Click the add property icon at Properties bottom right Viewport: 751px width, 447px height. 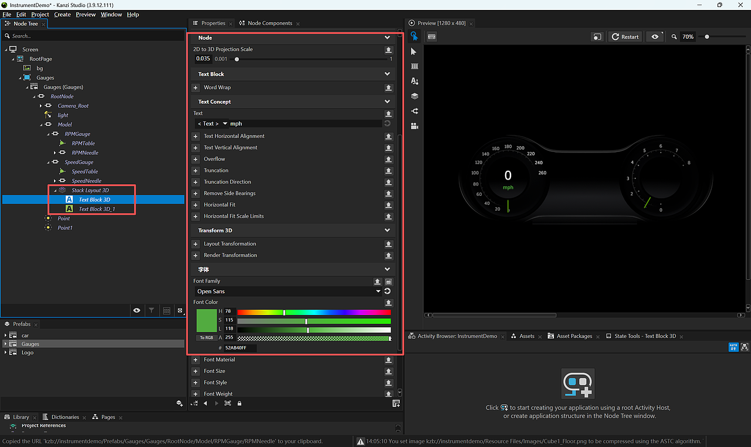[x=396, y=404]
